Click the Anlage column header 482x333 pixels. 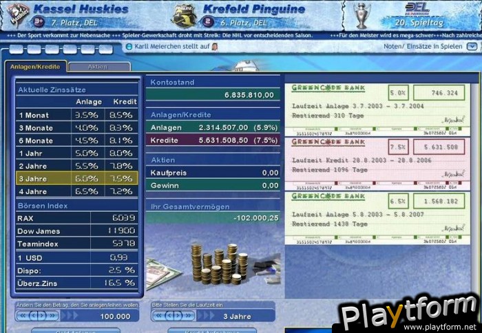click(89, 102)
